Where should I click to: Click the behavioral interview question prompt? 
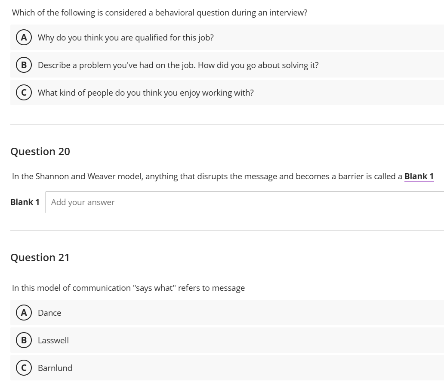159,12
